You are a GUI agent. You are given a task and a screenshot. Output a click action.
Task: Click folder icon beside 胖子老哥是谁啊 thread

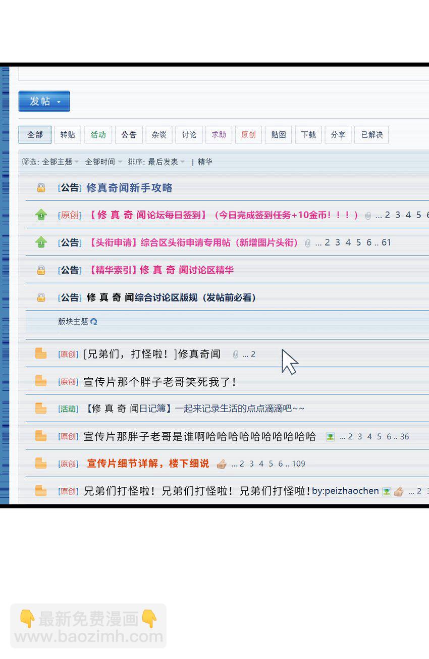point(41,435)
